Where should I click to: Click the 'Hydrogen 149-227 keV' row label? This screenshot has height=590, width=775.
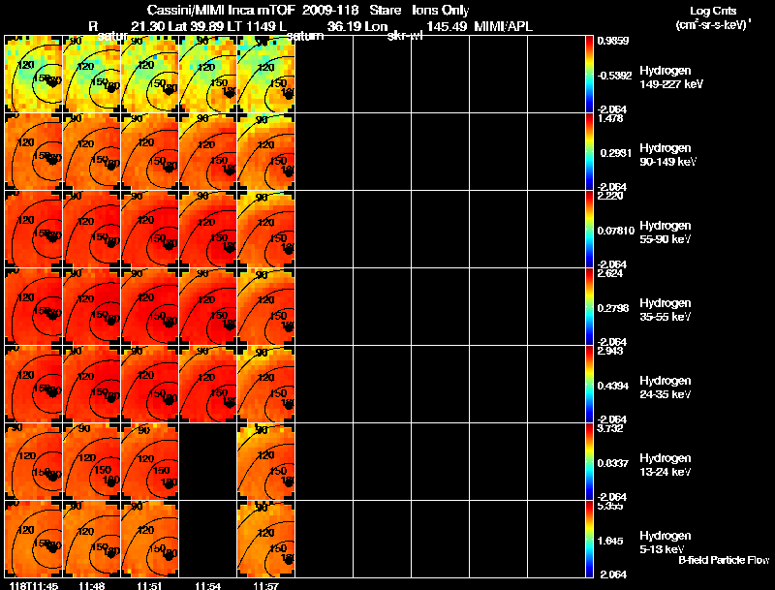tap(670, 78)
